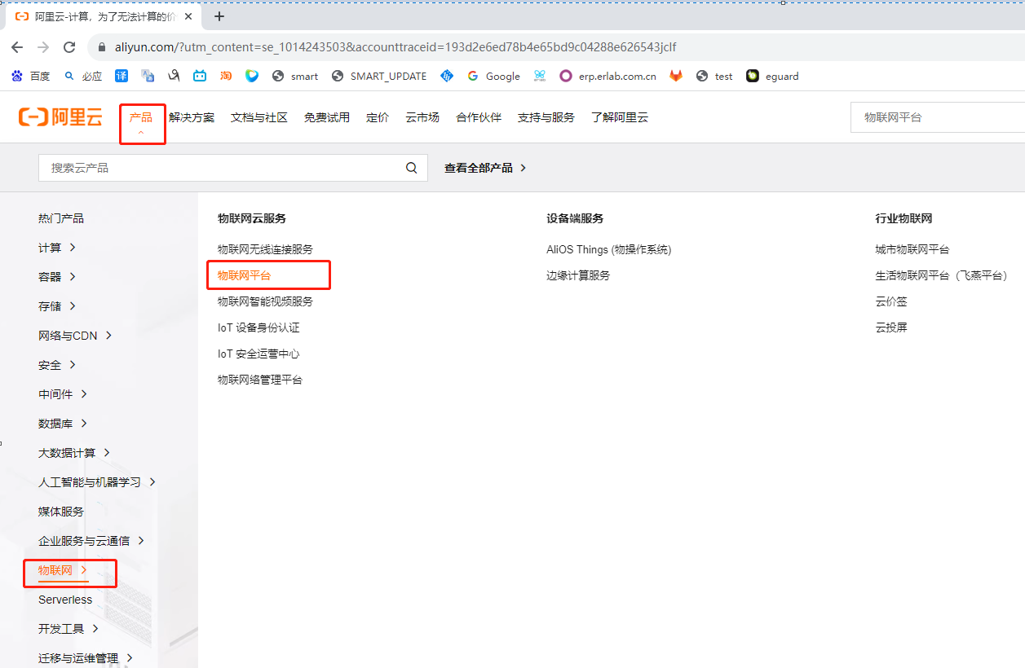This screenshot has height=668, width=1025.
Task: Open the erp.erlab.com.cn bookmark
Action: click(607, 76)
